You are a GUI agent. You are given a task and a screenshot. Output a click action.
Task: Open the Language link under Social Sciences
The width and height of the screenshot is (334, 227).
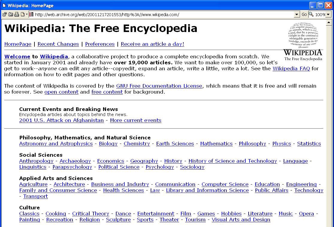(x=295, y=161)
